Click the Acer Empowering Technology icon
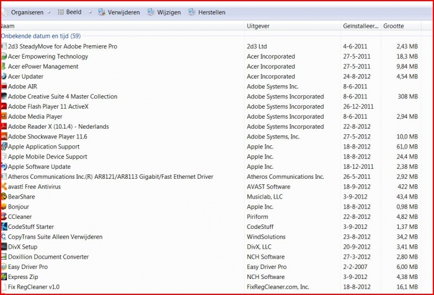Screen dimensions: 434x295 pos(4,56)
